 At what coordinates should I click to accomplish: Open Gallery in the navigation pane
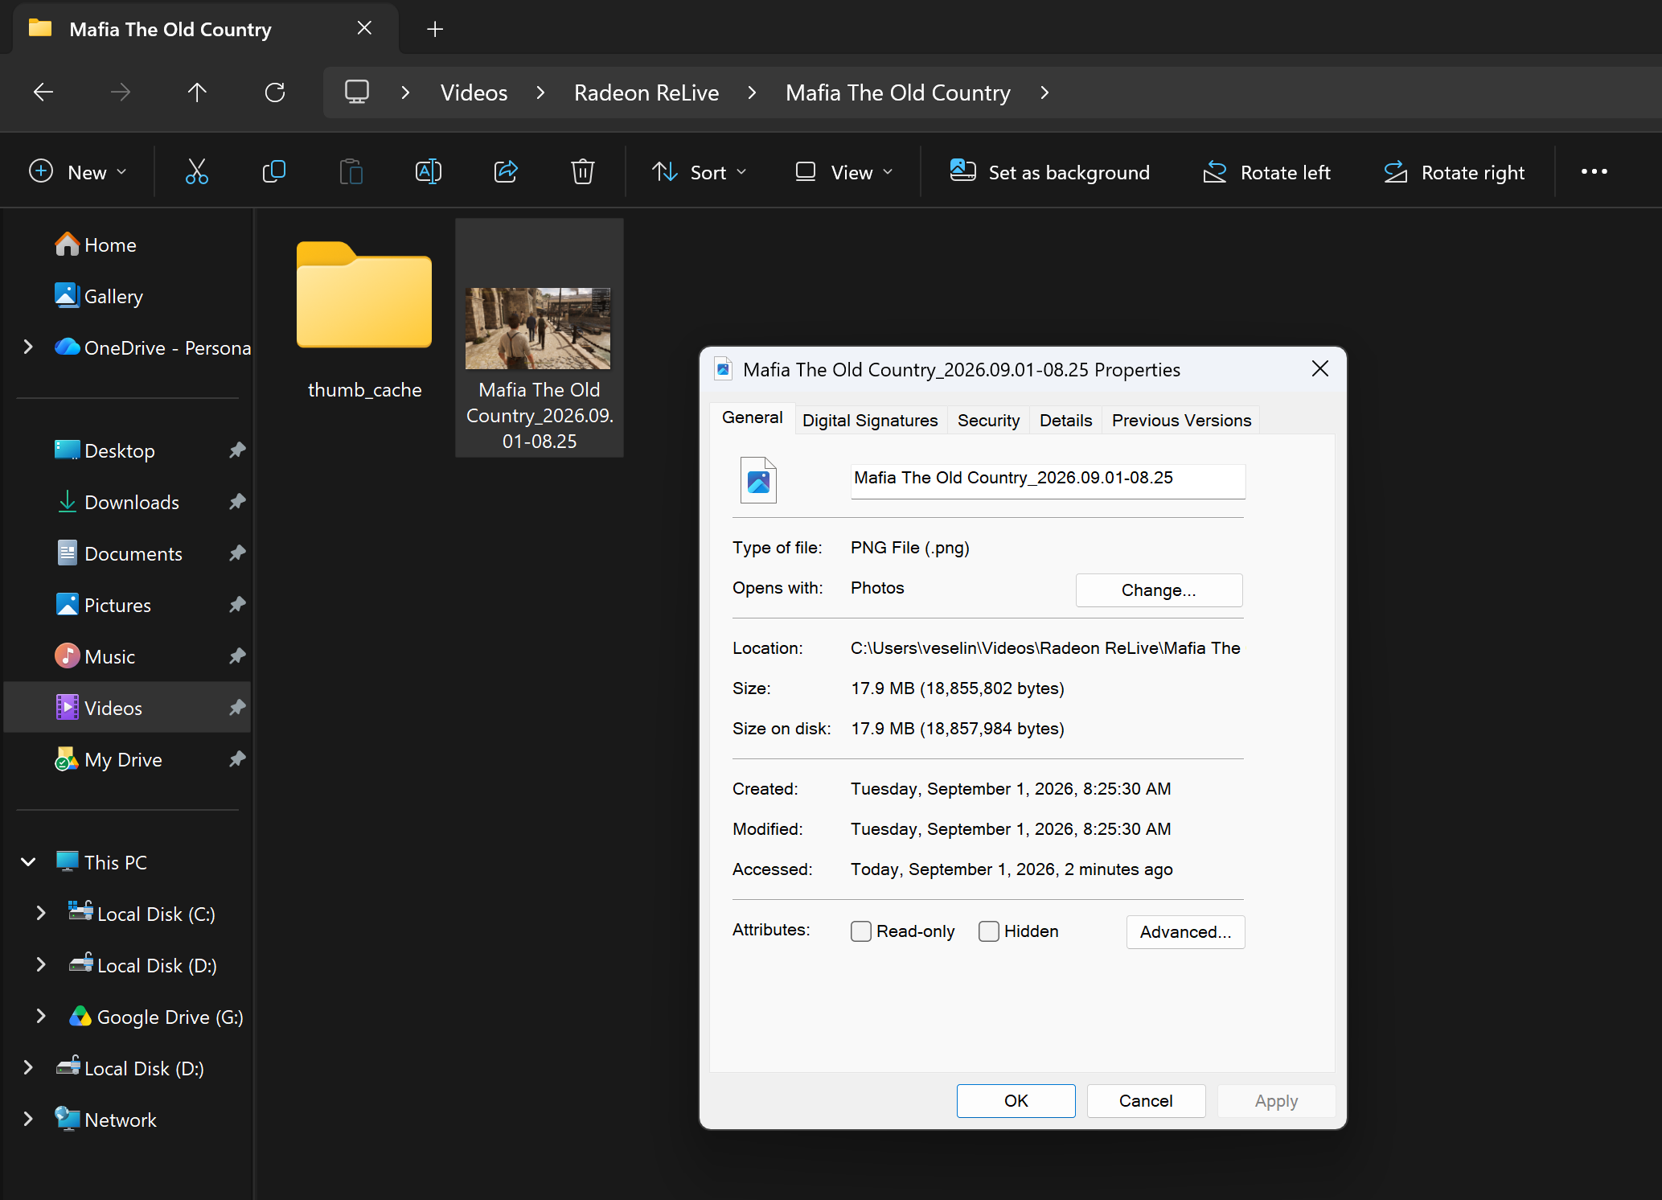(x=99, y=296)
